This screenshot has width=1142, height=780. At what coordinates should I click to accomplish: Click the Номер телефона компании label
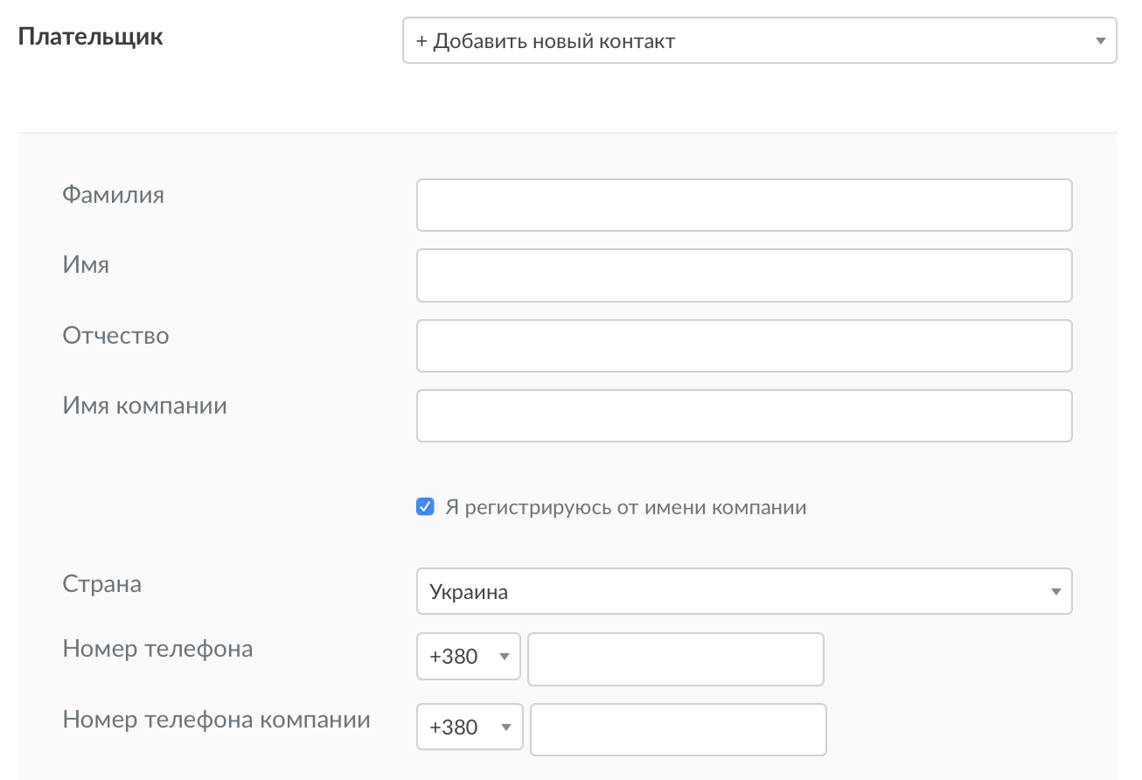pyautogui.click(x=216, y=720)
